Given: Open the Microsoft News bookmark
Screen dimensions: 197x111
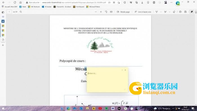Looking at the screenshot, I should (x=93, y=7).
